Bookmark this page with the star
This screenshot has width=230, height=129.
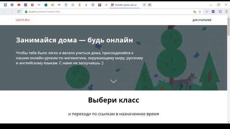click(200, 11)
